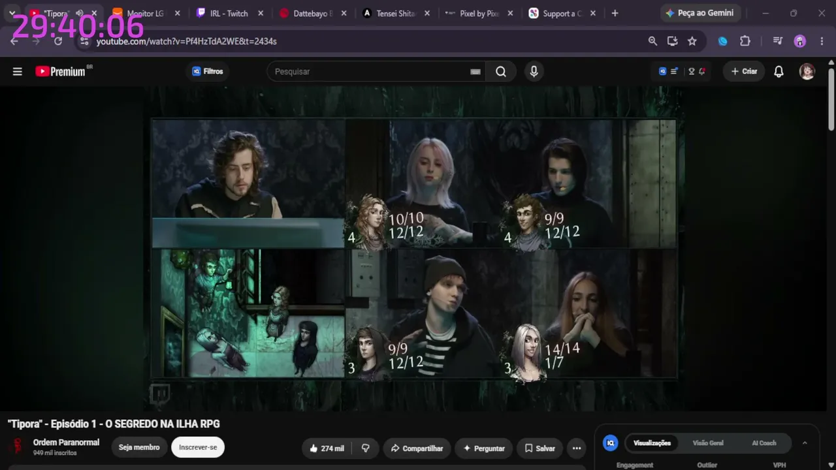Image resolution: width=836 pixels, height=470 pixels.
Task: Click the magnifier search button
Action: tap(501, 72)
